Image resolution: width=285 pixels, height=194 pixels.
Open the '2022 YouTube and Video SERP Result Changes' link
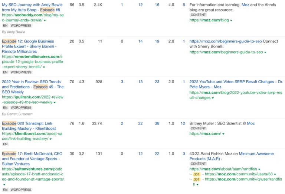pos(236,84)
